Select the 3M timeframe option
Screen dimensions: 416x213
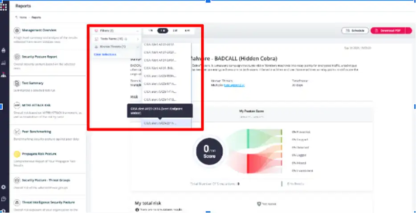pos(175,30)
